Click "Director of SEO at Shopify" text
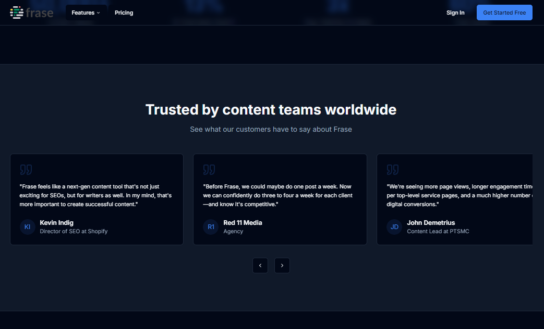544x329 pixels. click(74, 231)
